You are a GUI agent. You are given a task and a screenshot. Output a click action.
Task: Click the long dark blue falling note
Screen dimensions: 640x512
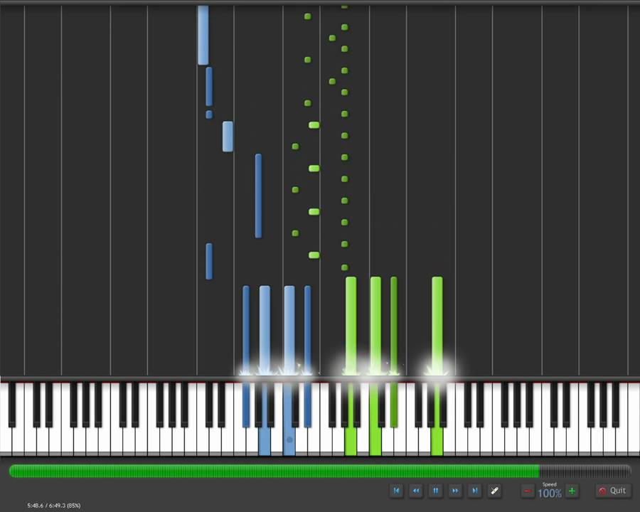pyautogui.click(x=258, y=196)
